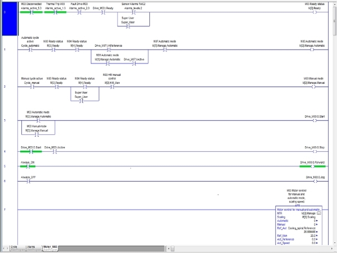Switch to the Cycle routine tab
Image resolution: width=337 pixels, height=253 pixels.
click(17, 248)
